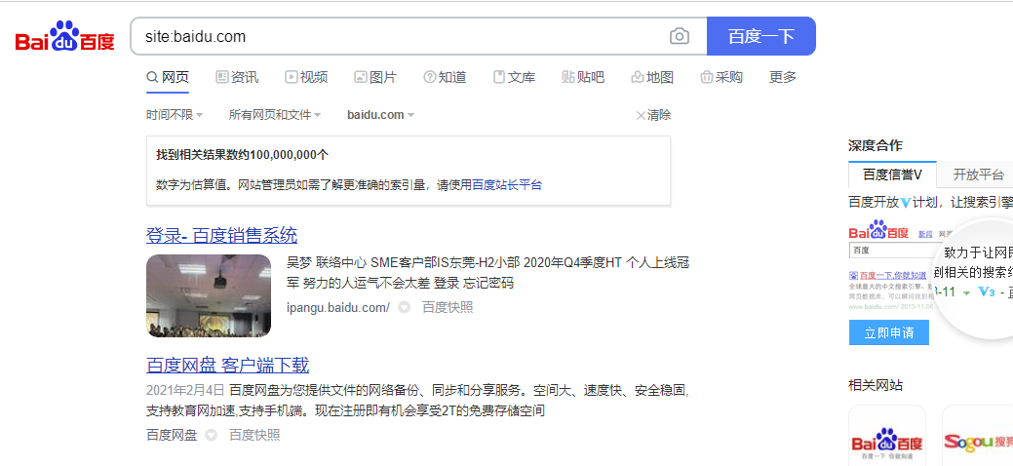Select the 网页 tab
The width and height of the screenshot is (1013, 466).
pos(168,78)
